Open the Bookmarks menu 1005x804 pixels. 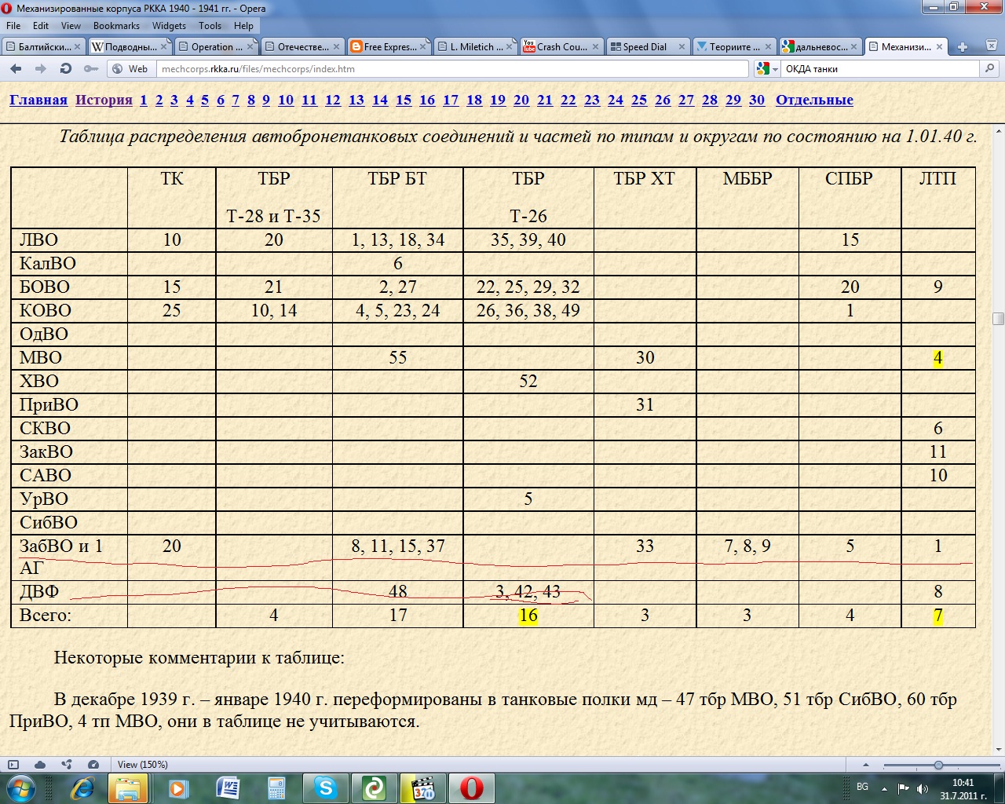[x=116, y=26]
